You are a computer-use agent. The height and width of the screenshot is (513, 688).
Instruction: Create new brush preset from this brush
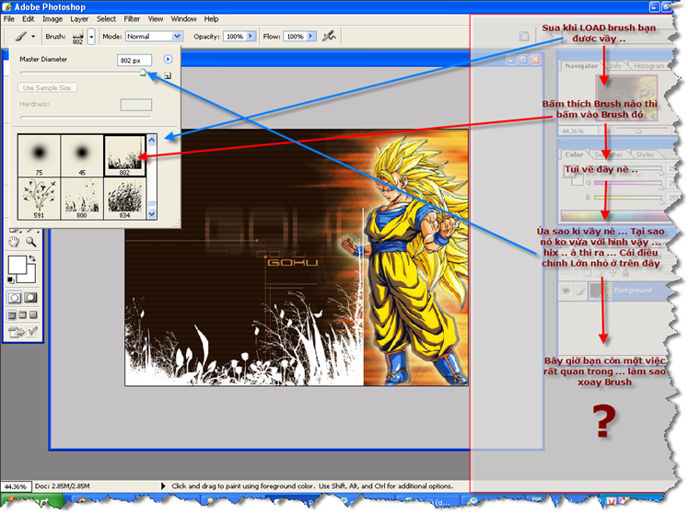pos(168,75)
